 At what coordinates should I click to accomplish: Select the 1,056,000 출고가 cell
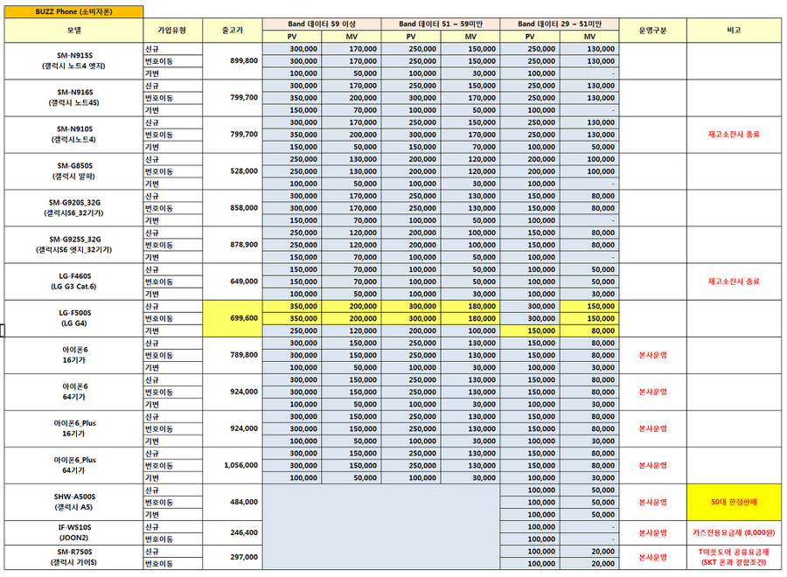233,466
